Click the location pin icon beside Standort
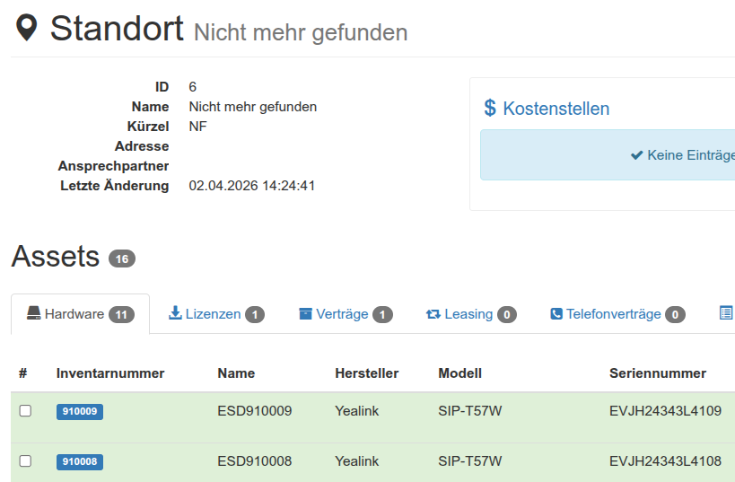Image resolution: width=735 pixels, height=482 pixels. point(27,28)
